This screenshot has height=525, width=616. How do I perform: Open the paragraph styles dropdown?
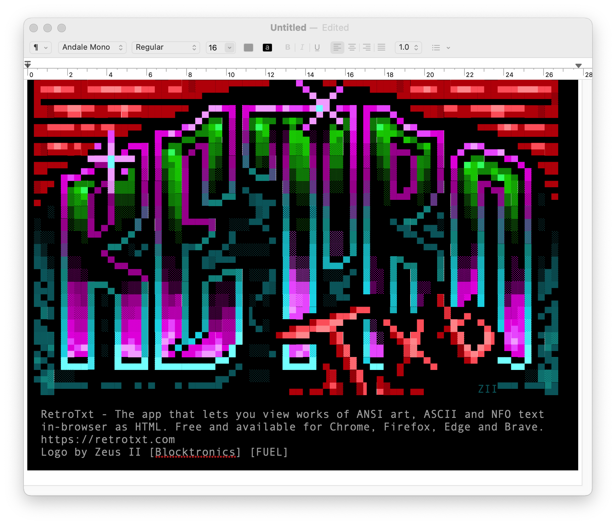[x=41, y=47]
